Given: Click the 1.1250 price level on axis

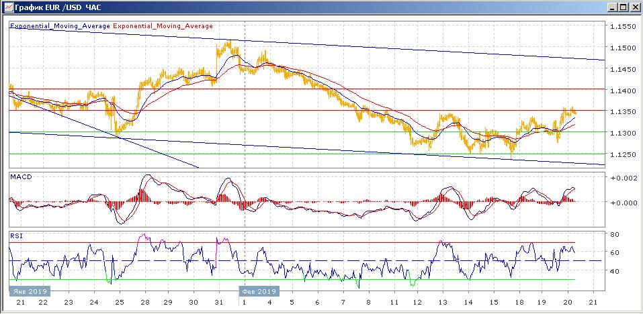Looking at the screenshot, I should coord(621,155).
